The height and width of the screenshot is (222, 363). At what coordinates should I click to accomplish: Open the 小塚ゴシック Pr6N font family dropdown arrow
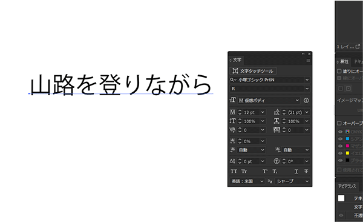coord(307,80)
